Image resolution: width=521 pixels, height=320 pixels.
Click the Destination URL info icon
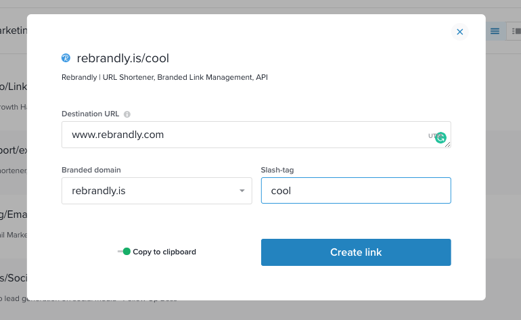point(127,114)
